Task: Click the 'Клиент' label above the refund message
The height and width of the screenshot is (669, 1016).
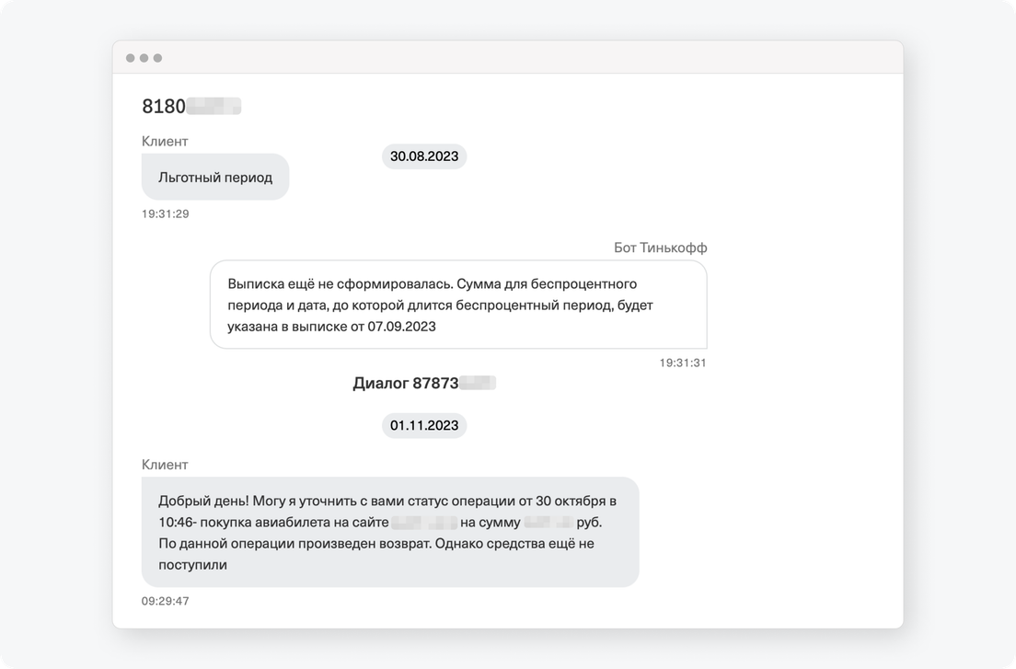Action: coord(165,465)
